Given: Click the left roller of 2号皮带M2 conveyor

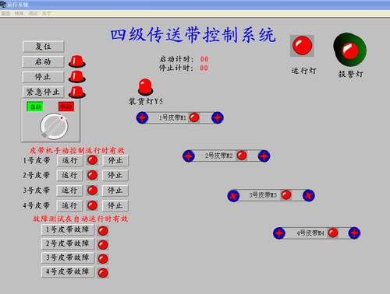Looking at the screenshot, I should (x=189, y=156).
